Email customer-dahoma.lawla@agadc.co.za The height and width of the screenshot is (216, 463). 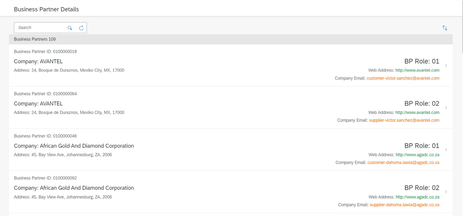pyautogui.click(x=403, y=163)
